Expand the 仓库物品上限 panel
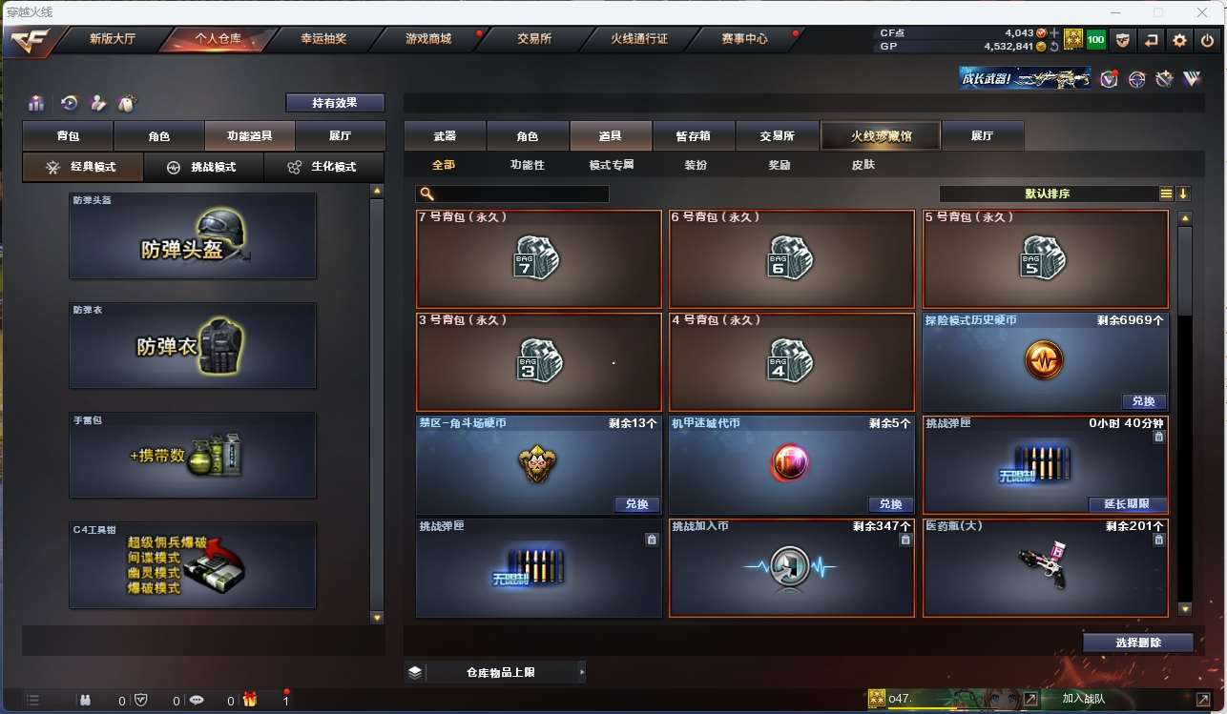Screen dimensions: 1227x714 pos(496,672)
